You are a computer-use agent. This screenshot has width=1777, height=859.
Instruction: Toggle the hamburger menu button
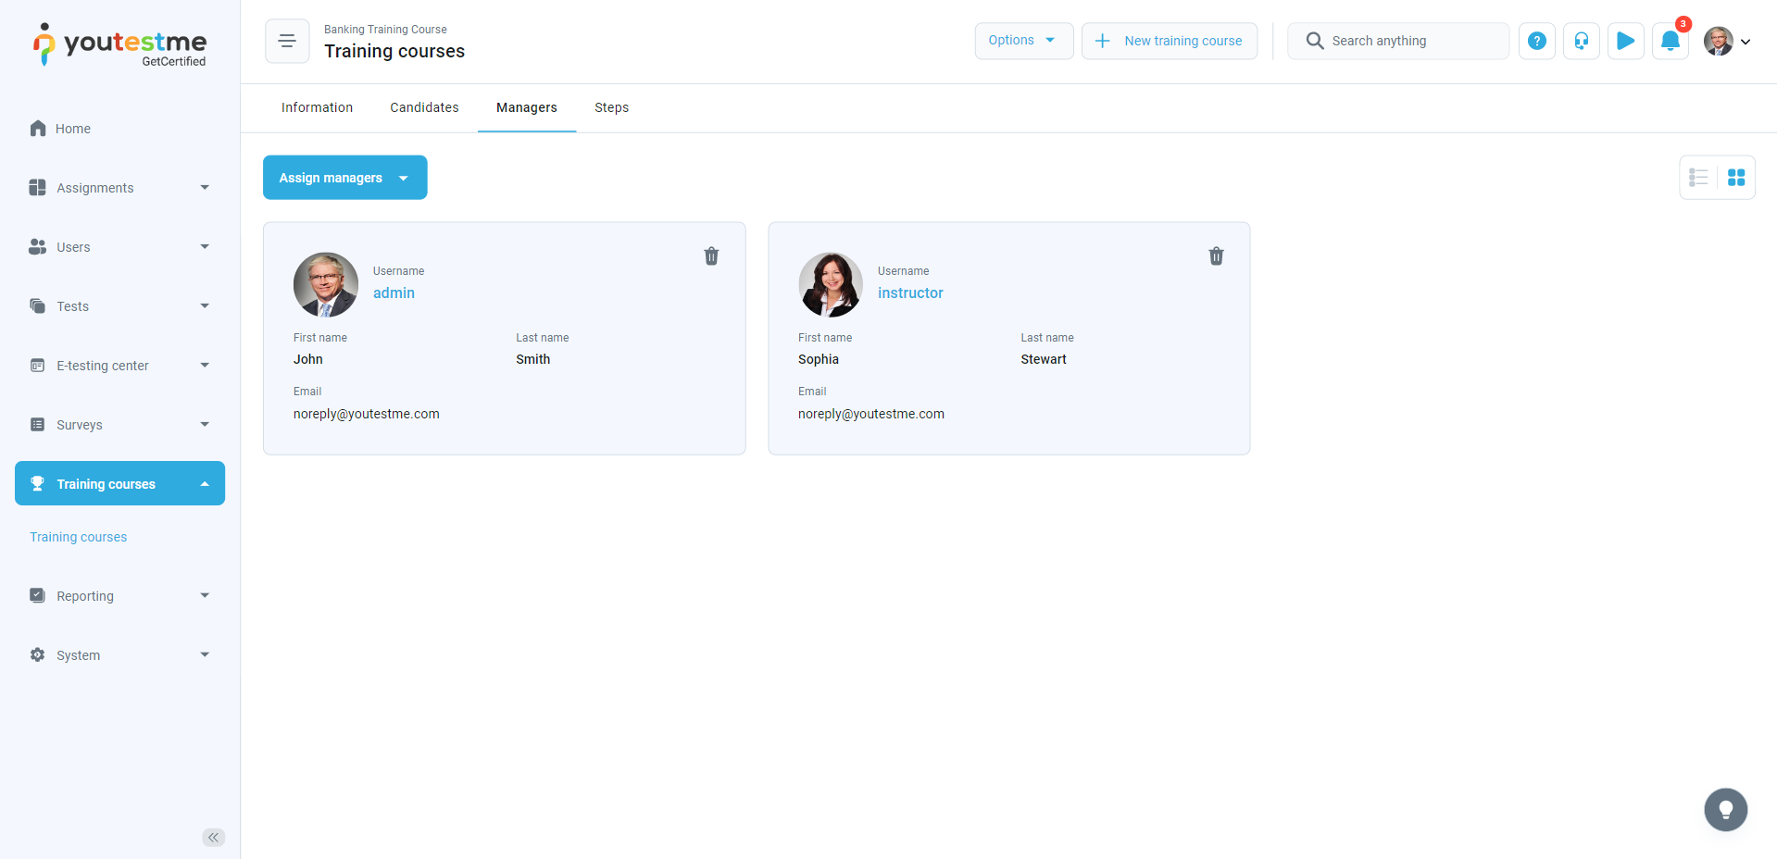[287, 41]
